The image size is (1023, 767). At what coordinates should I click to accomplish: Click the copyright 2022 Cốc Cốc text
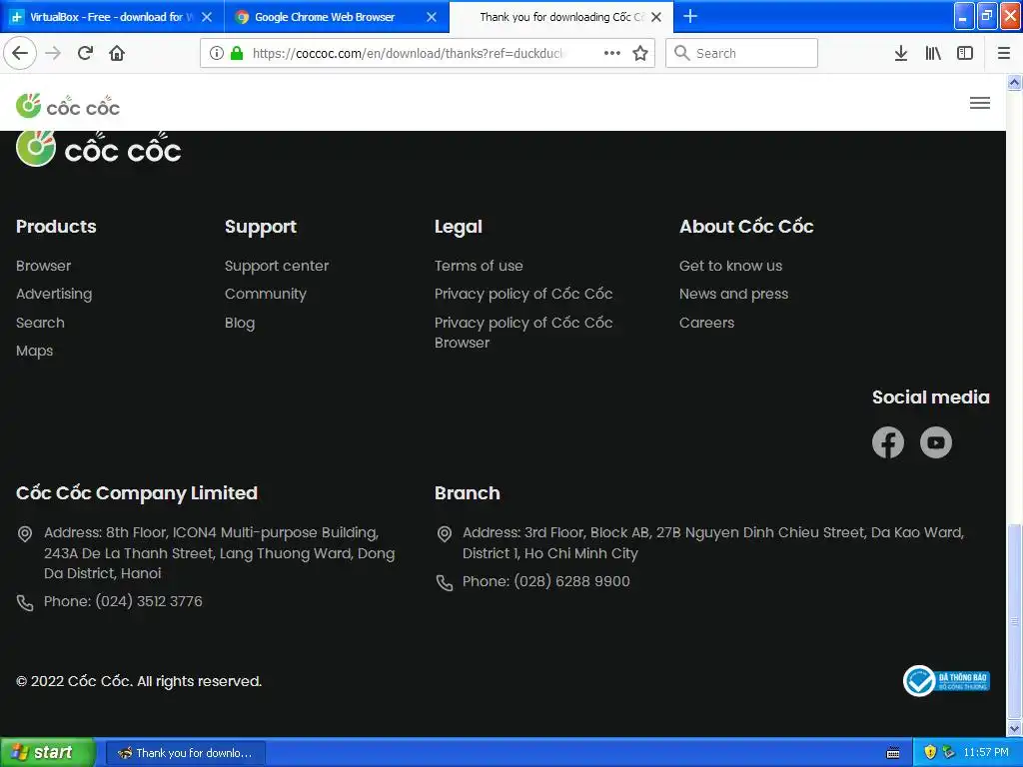138,681
